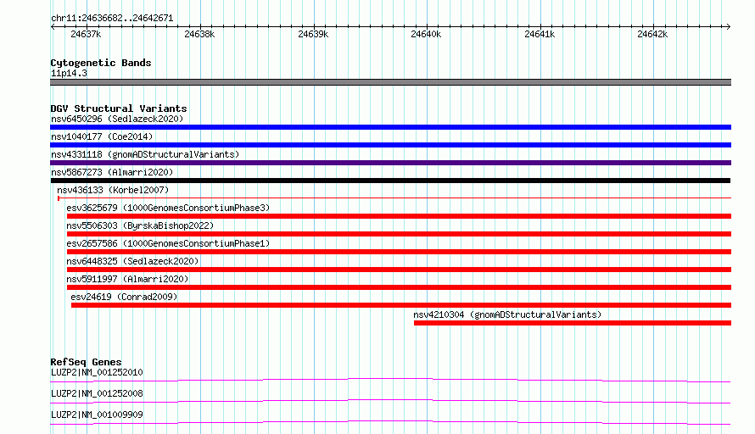Open the nsv436133 (Korbel2007) label

[113, 190]
